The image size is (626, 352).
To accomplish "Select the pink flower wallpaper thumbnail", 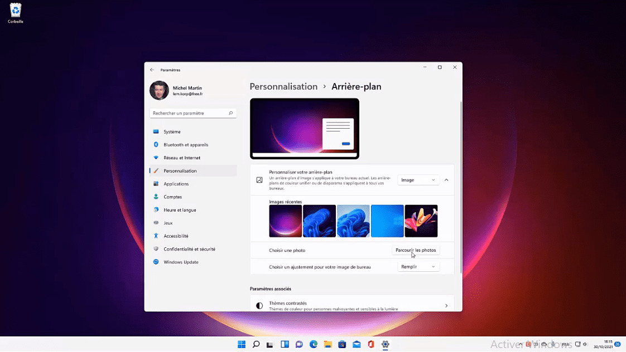I will pyautogui.click(x=421, y=221).
